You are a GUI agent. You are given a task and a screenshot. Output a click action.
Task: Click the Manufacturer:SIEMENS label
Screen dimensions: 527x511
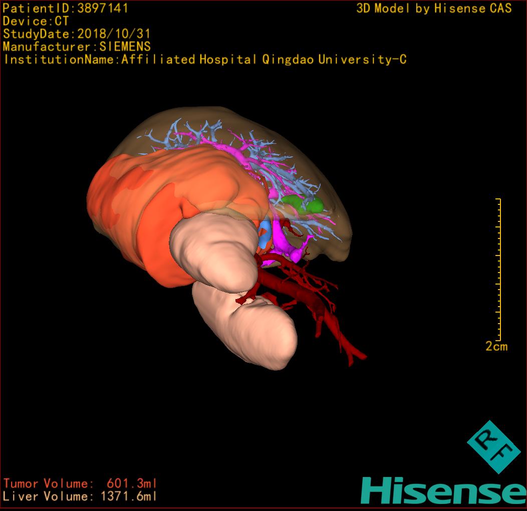click(77, 47)
